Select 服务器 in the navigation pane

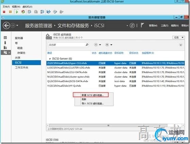19,38
